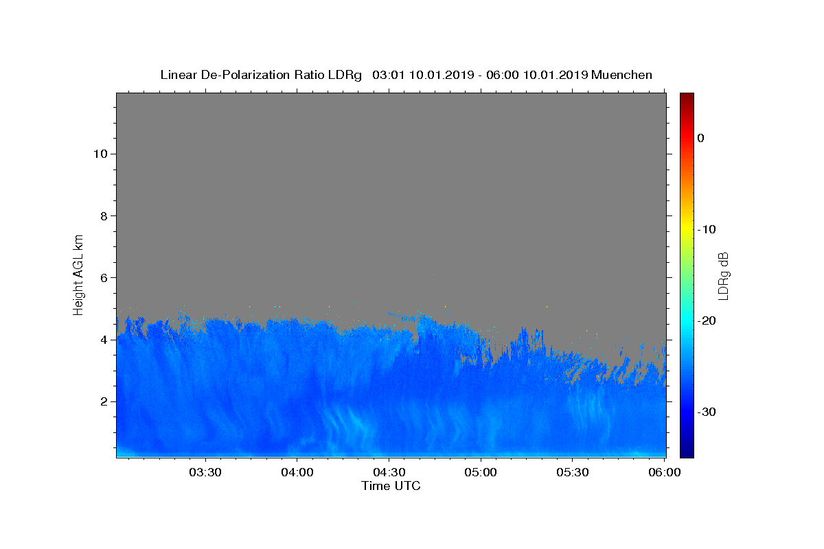The width and height of the screenshot is (824, 549).
Task: Click the 05:00 time tick label
Action: pos(481,473)
